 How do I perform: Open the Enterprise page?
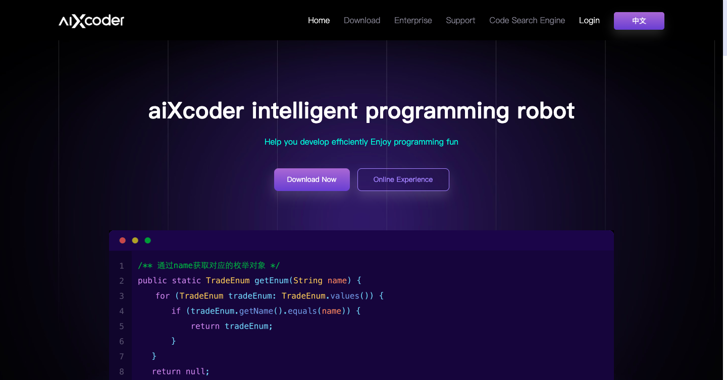413,20
